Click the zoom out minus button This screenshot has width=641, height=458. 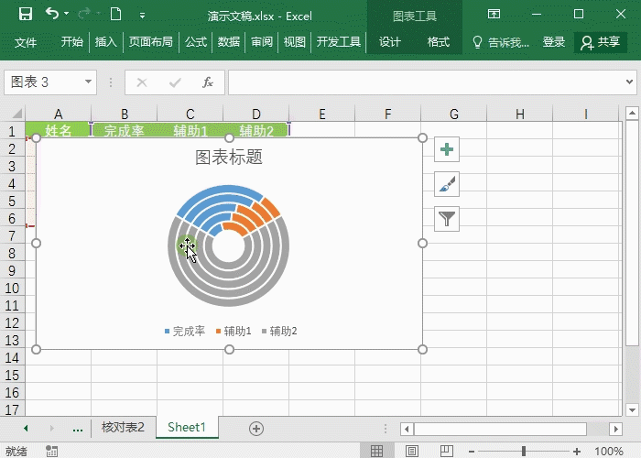(472, 452)
